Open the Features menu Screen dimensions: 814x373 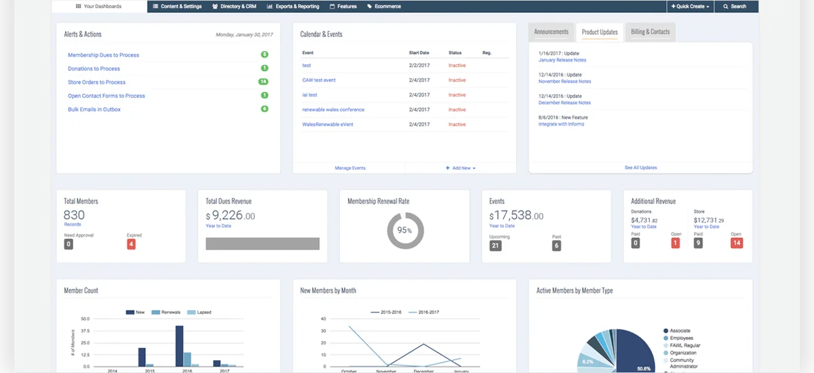tap(343, 6)
